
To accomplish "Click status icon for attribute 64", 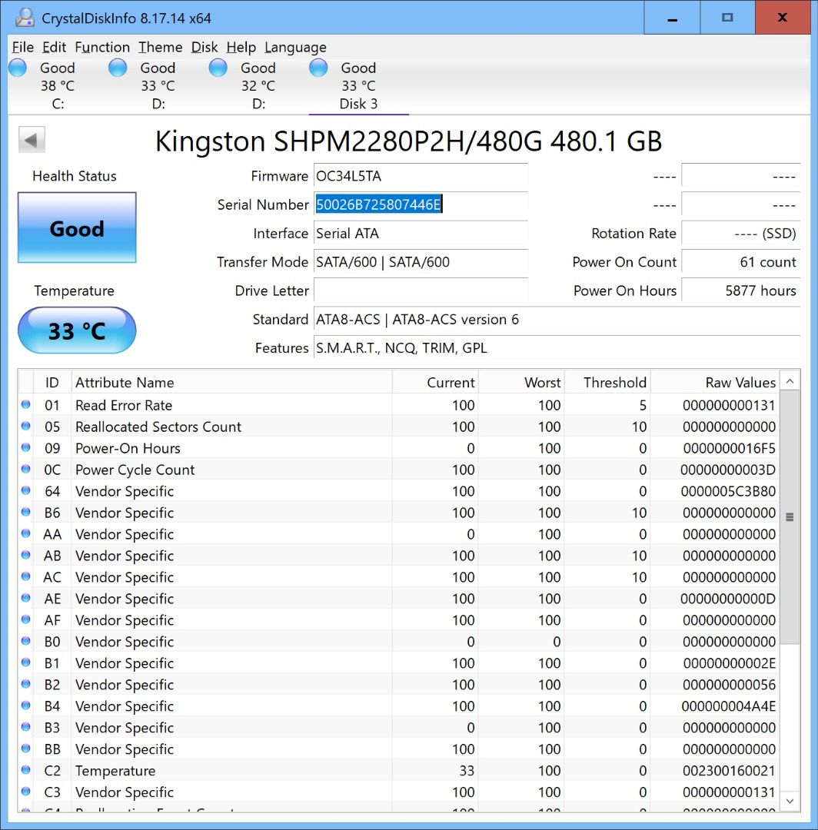I will [25, 490].
